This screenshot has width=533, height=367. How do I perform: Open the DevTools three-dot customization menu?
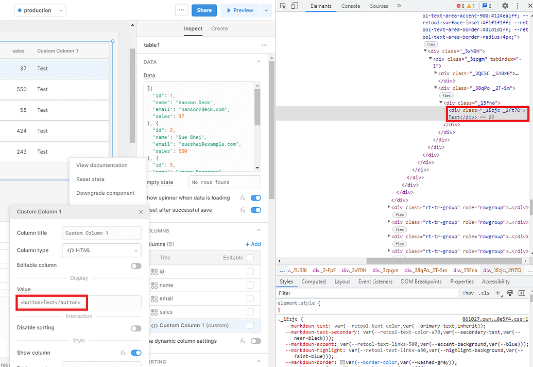[518, 6]
